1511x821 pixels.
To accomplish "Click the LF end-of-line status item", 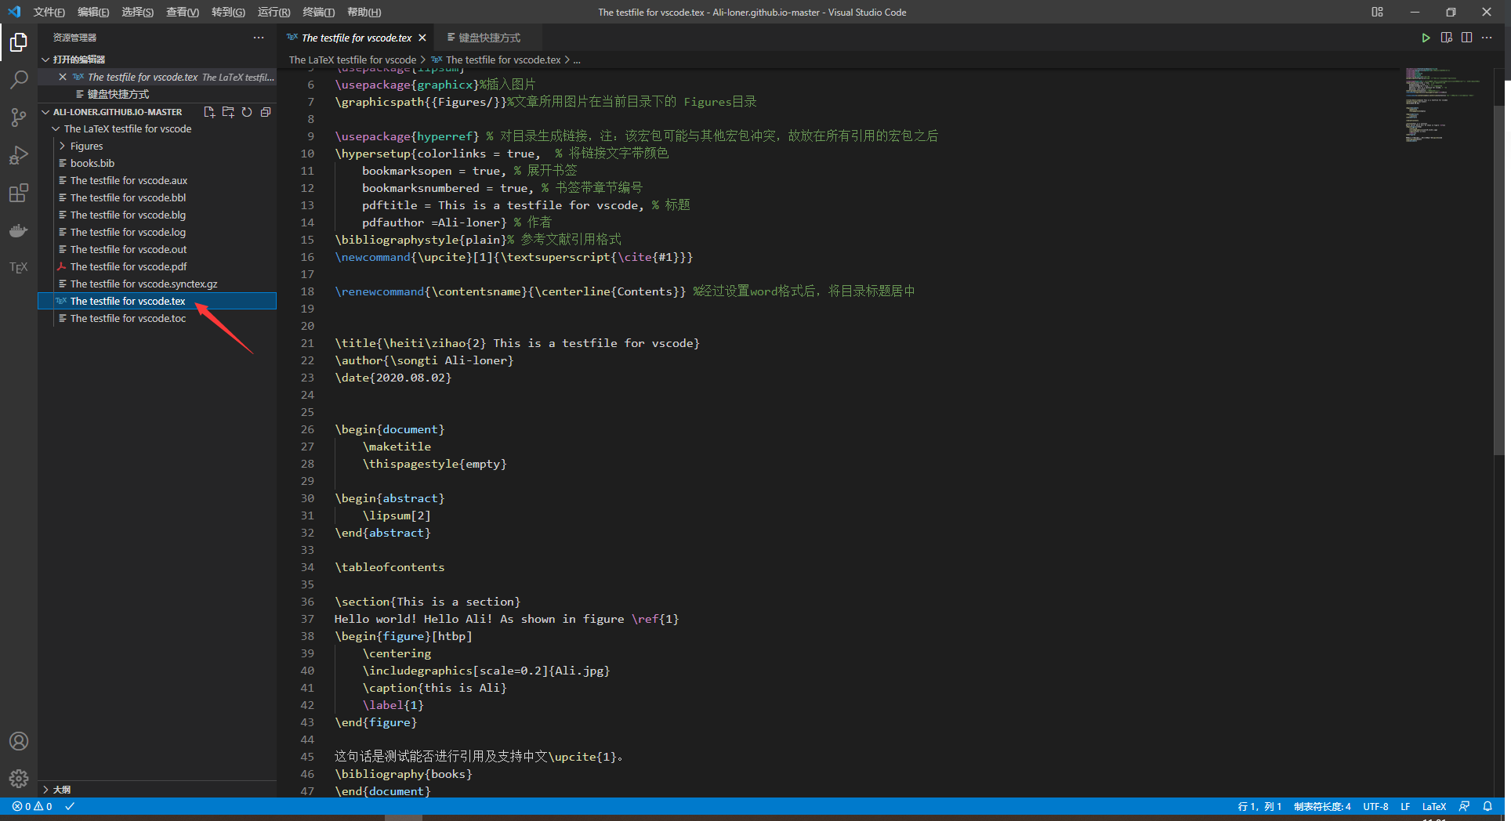I will [x=1405, y=806].
